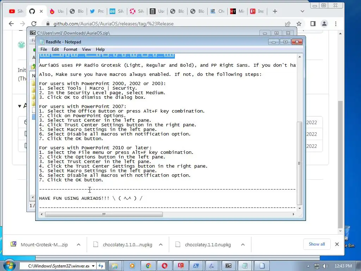This screenshot has height=271, width=361.
Task: Reload the GitHub releases page
Action: coord(34,24)
